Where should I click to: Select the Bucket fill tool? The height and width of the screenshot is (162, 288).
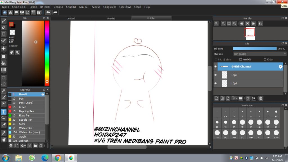[3, 63]
